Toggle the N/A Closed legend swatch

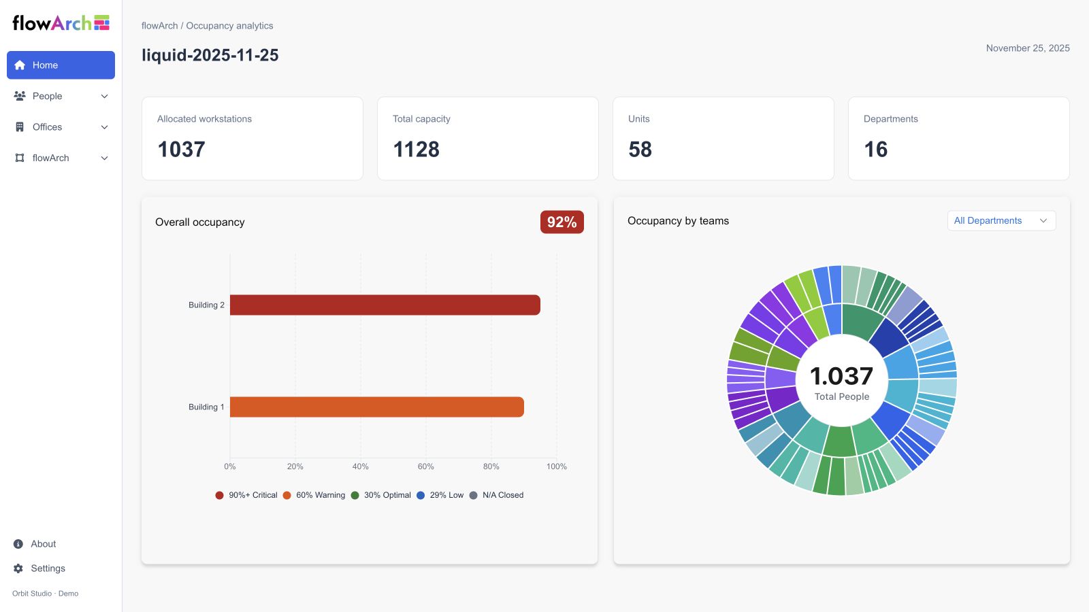[473, 495]
